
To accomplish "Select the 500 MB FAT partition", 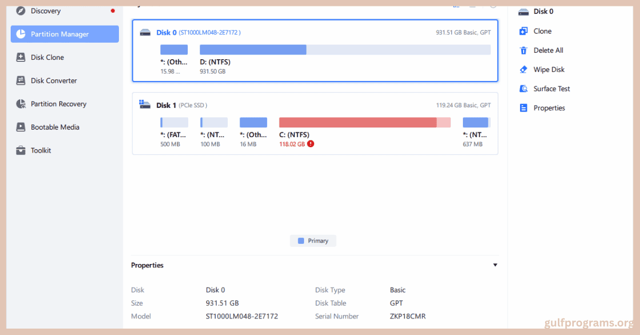I will point(174,122).
